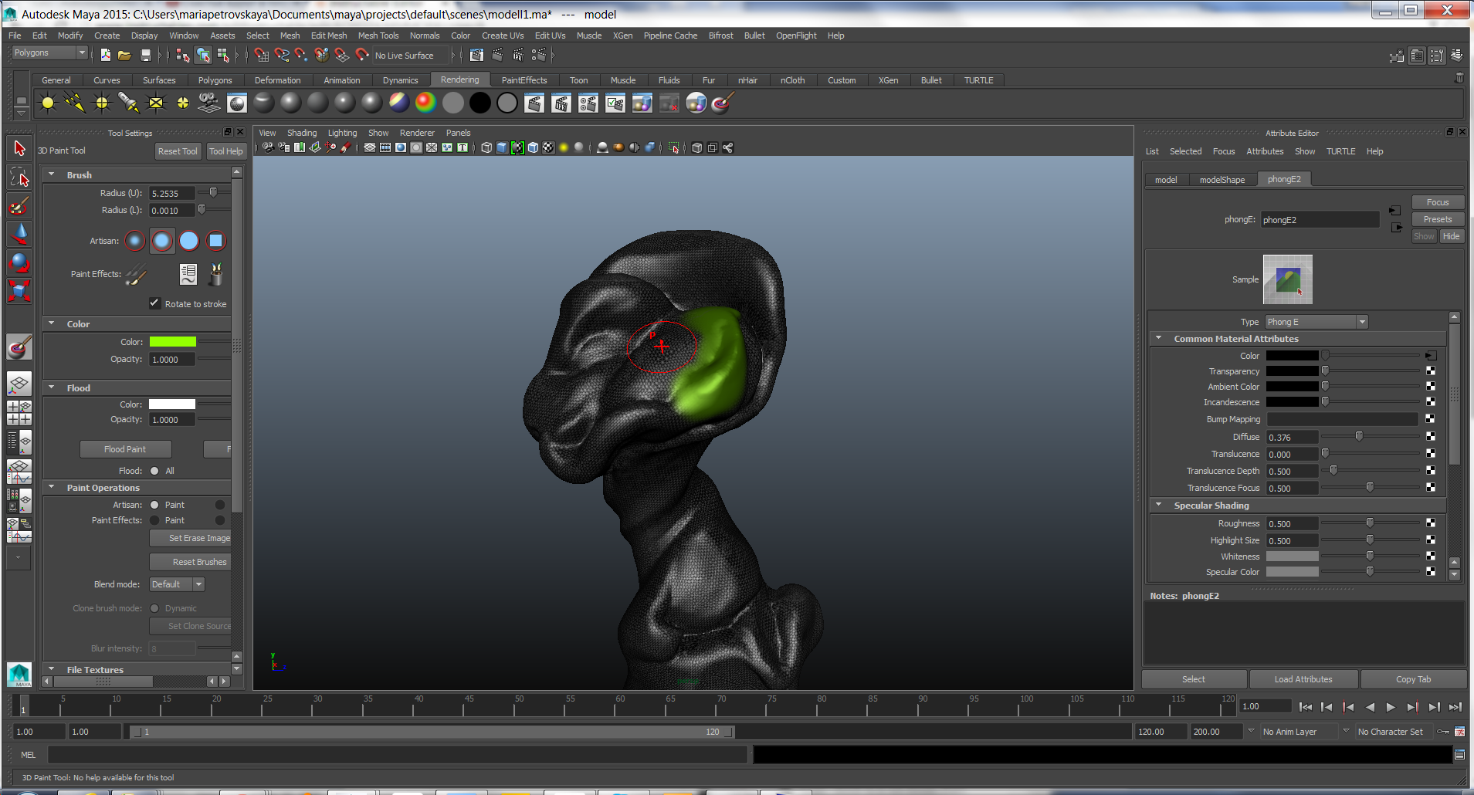Click the Load Attributes button
The image size is (1474, 795).
tap(1303, 678)
